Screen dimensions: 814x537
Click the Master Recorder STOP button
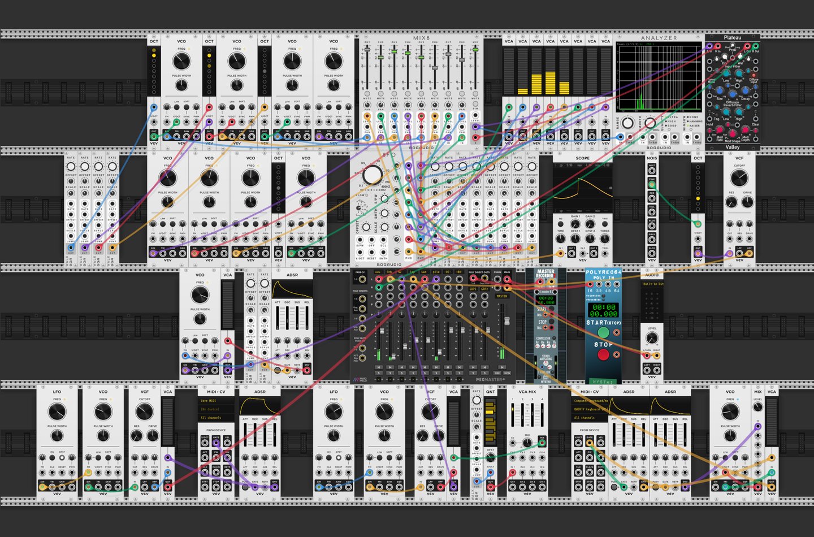point(551,322)
